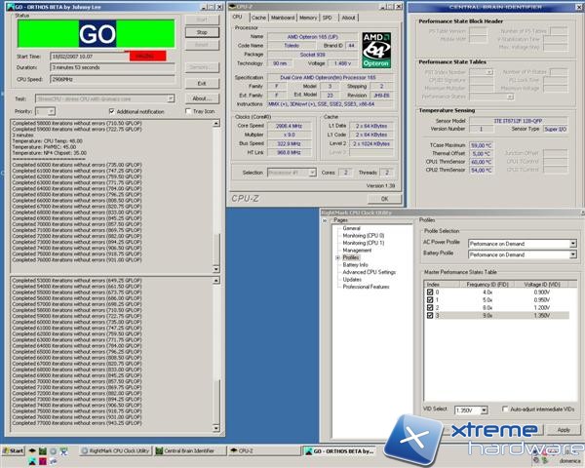
Task: Switch to the Cache tab in CPU-Z
Action: pyautogui.click(x=257, y=17)
